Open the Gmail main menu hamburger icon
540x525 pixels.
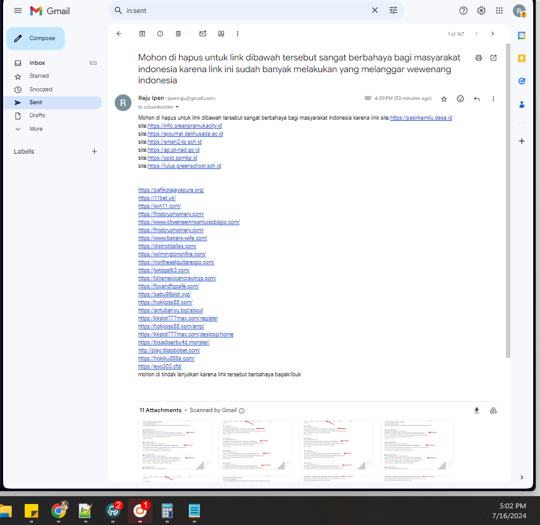(18, 10)
